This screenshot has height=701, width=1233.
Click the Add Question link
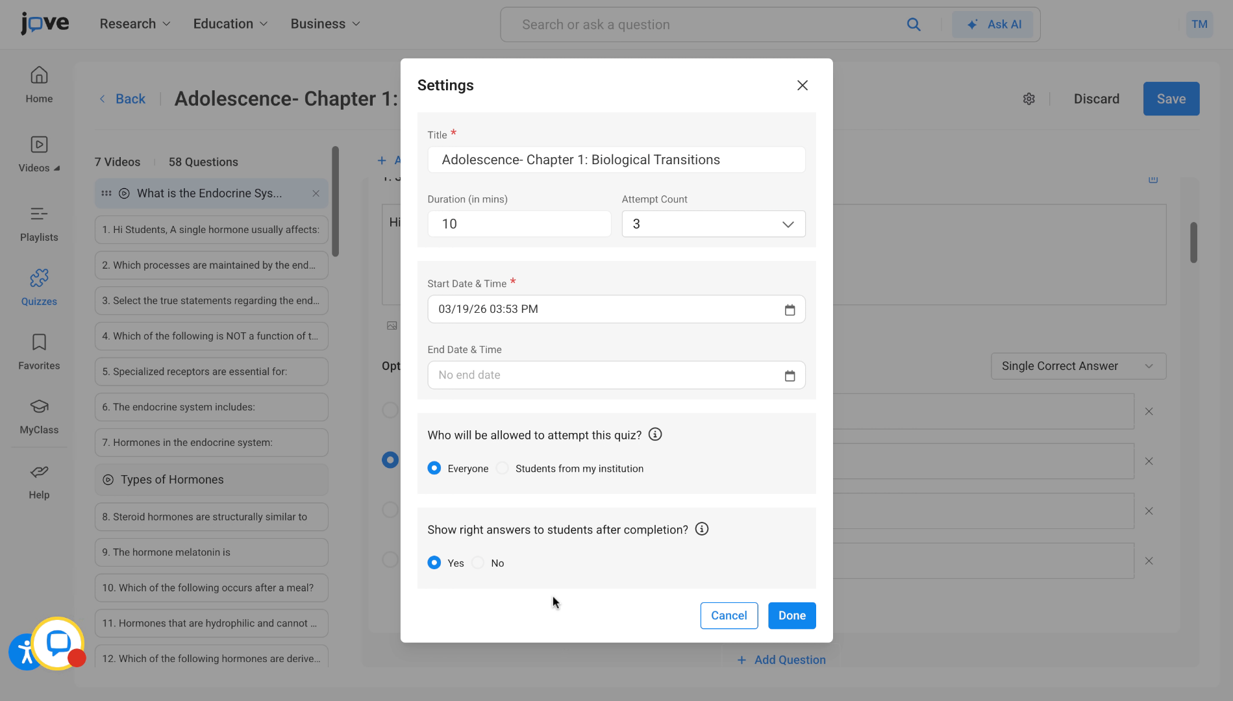(782, 659)
